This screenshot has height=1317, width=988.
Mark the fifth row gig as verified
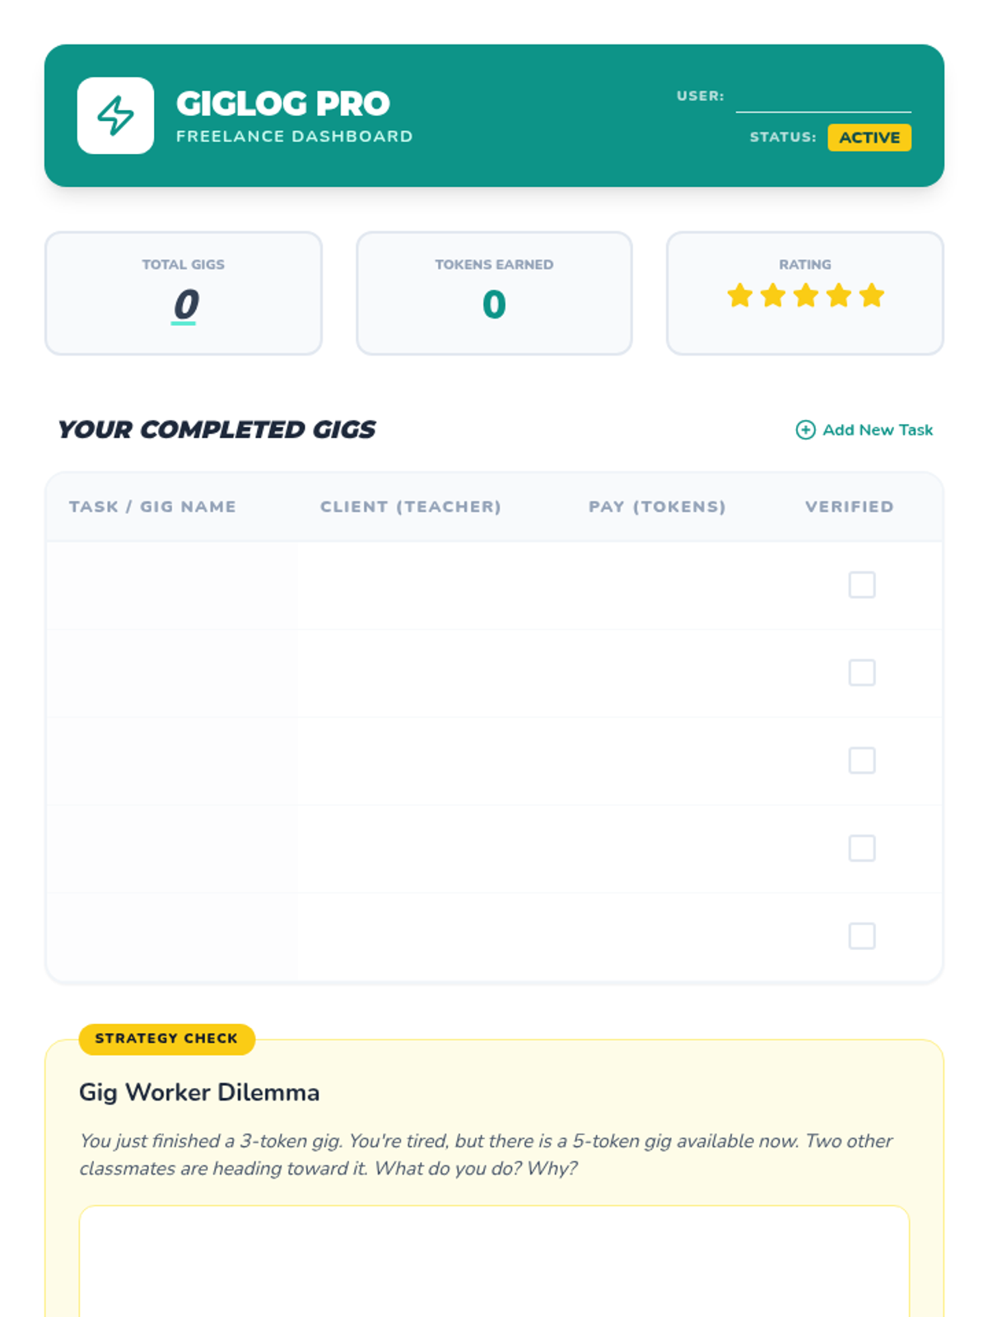click(x=862, y=936)
